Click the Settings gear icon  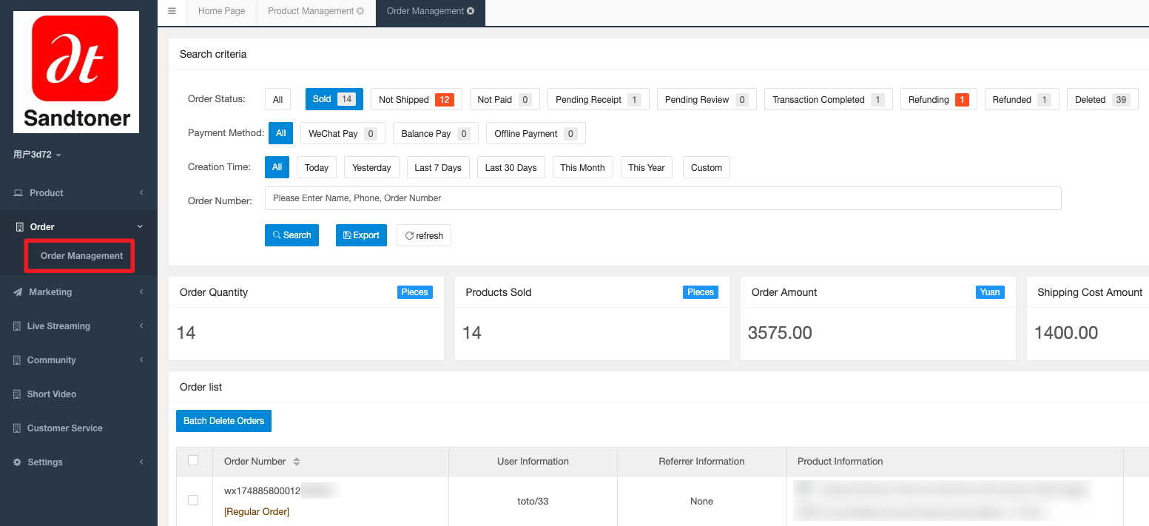18,462
